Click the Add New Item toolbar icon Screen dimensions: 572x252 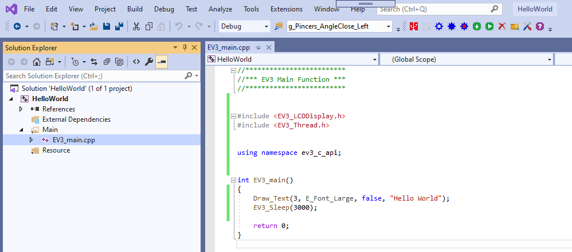point(75,26)
